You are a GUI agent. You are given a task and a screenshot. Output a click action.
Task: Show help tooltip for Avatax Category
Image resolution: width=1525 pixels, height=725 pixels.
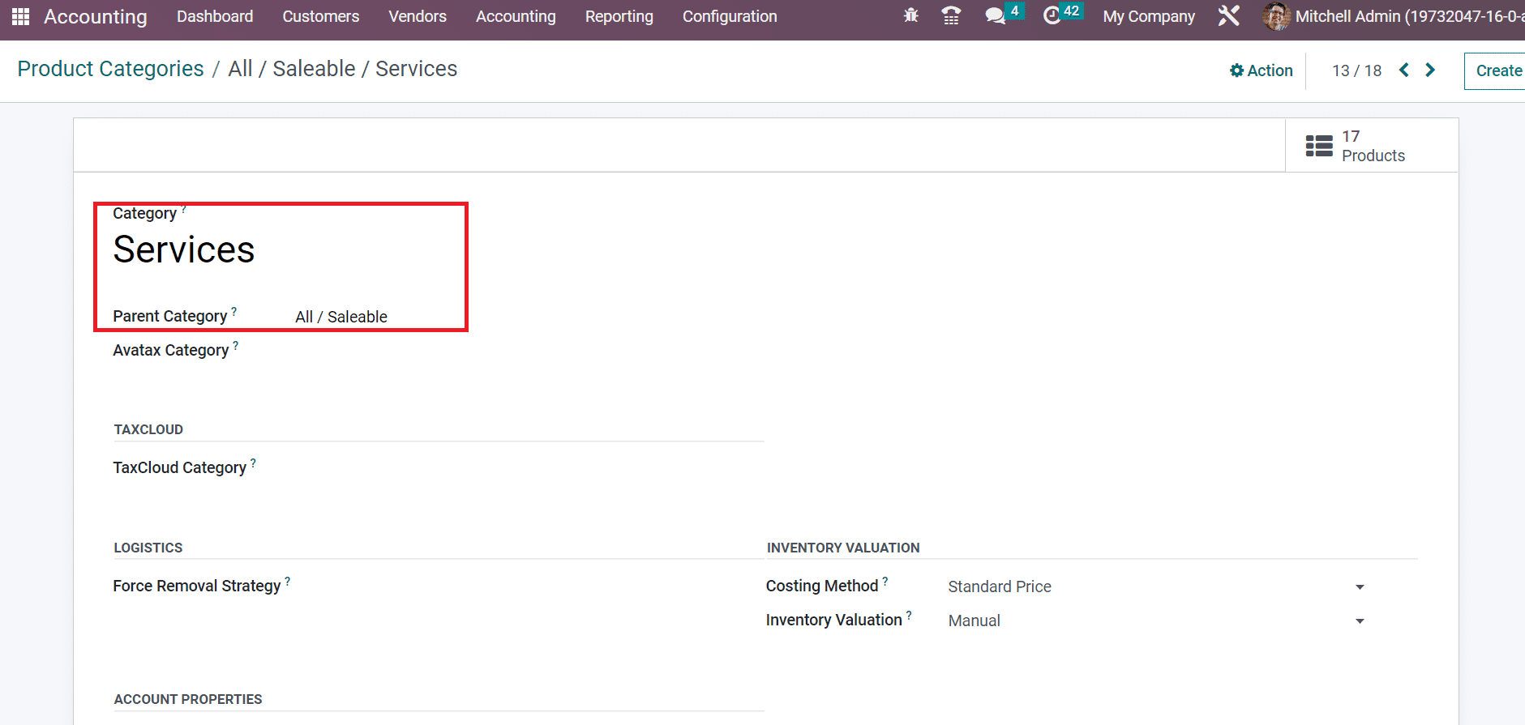pos(236,344)
